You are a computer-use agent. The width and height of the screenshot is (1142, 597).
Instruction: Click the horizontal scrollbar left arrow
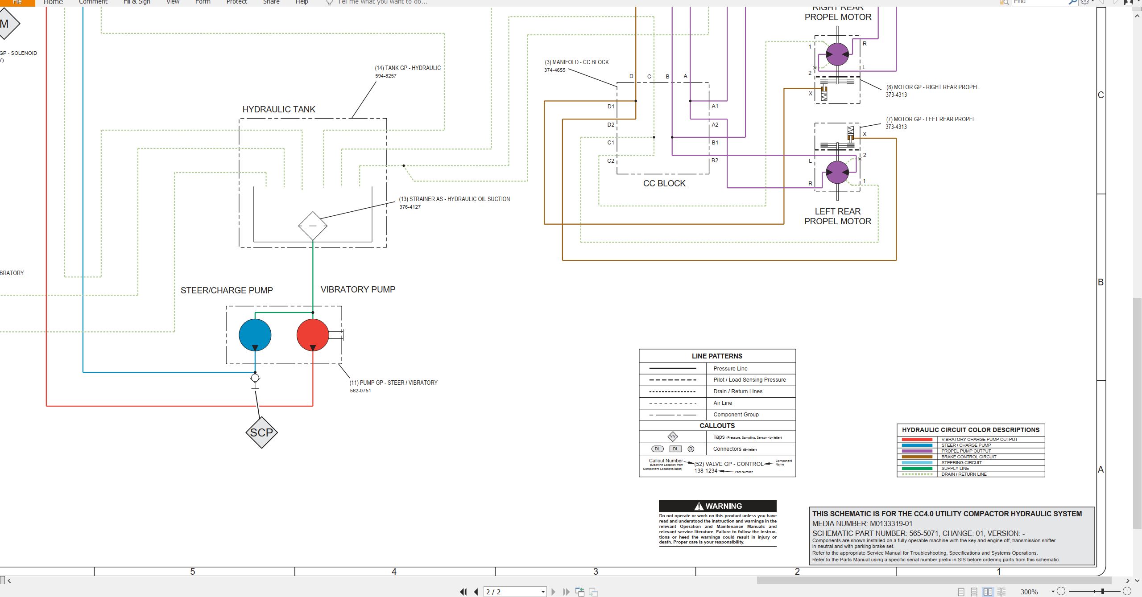9,581
